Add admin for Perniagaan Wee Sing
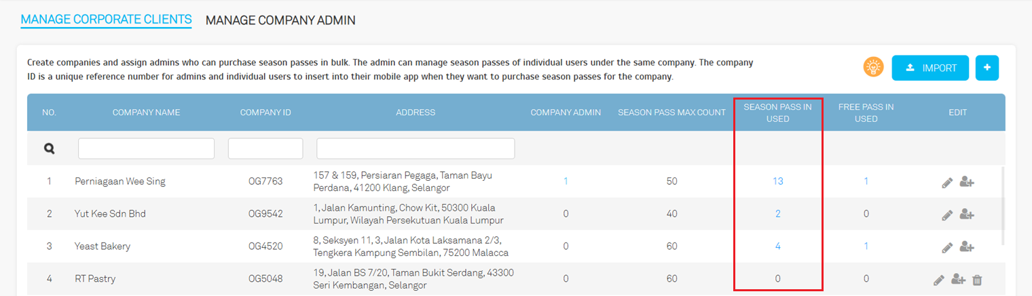The image size is (1032, 296). point(967,182)
